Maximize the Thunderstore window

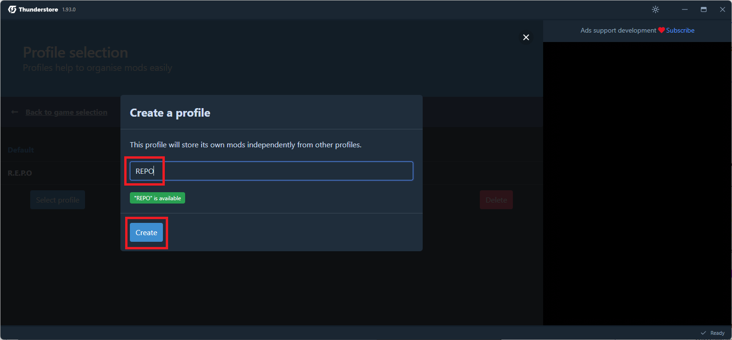point(704,9)
